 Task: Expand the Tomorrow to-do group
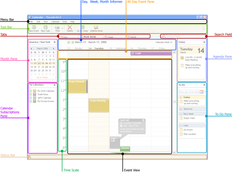(x=181, y=109)
